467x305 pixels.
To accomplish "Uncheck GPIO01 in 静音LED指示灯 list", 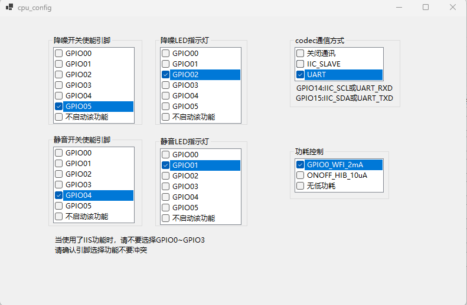I will tap(166, 165).
